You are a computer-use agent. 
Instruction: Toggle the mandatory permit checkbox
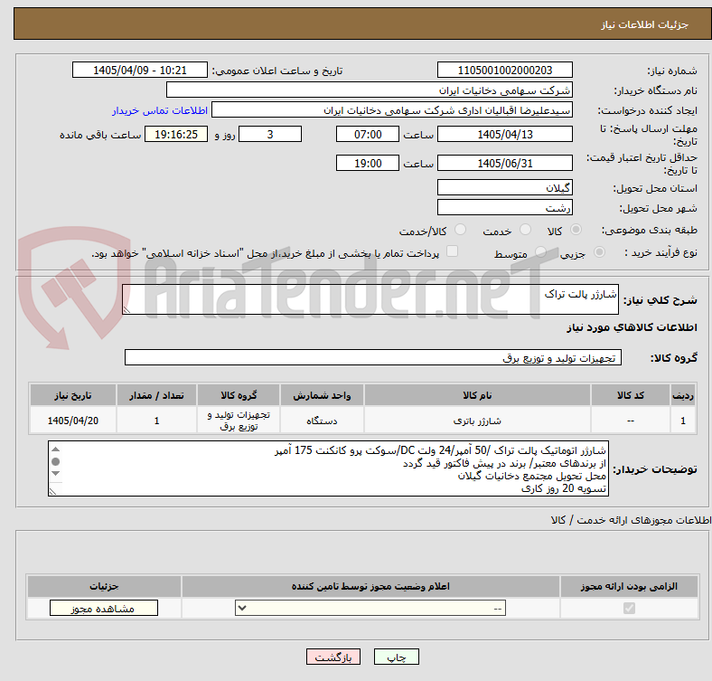pyautogui.click(x=629, y=609)
